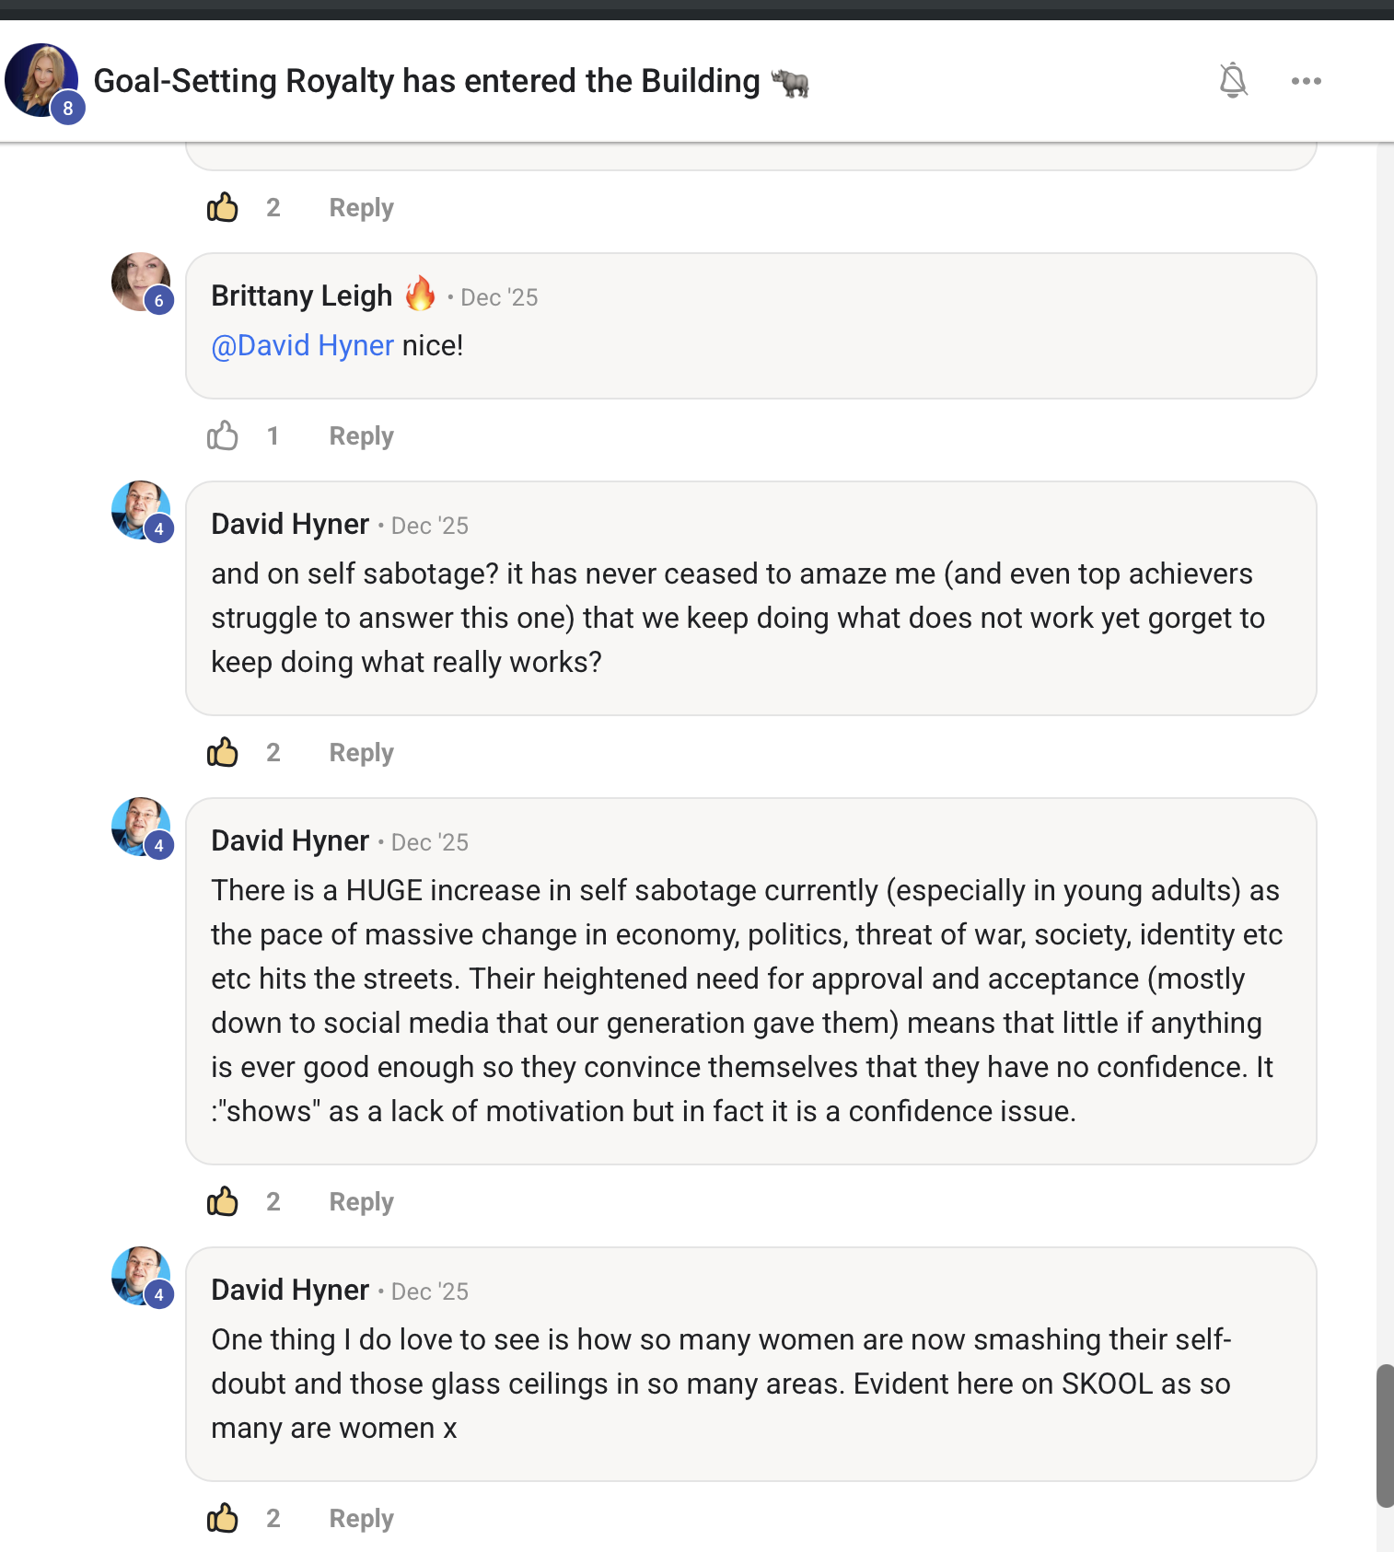This screenshot has height=1552, width=1394.
Task: Click the page scrollbar thumb
Action: [x=1385, y=1436]
